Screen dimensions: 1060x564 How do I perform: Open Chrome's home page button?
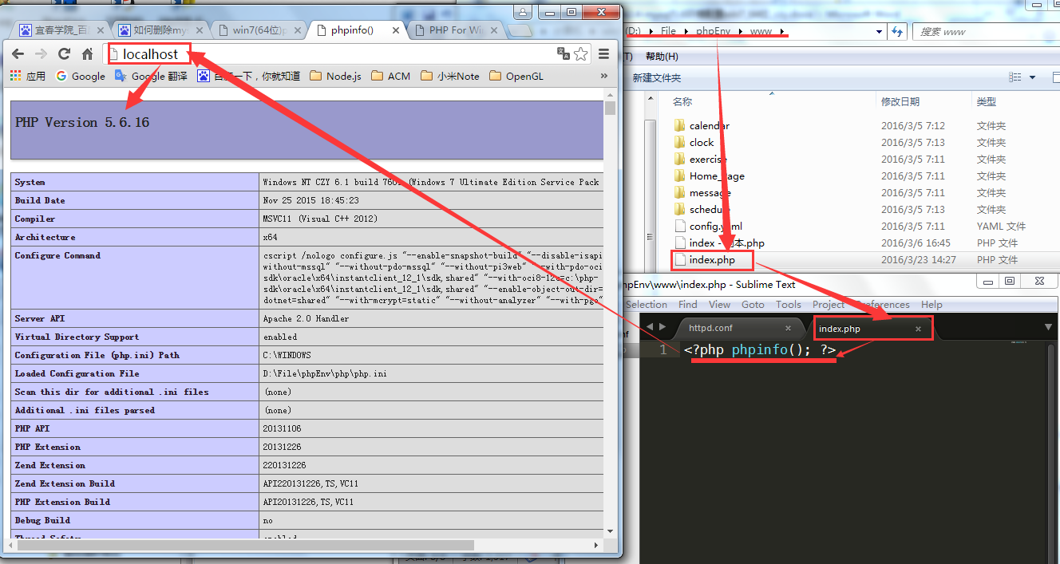point(88,54)
